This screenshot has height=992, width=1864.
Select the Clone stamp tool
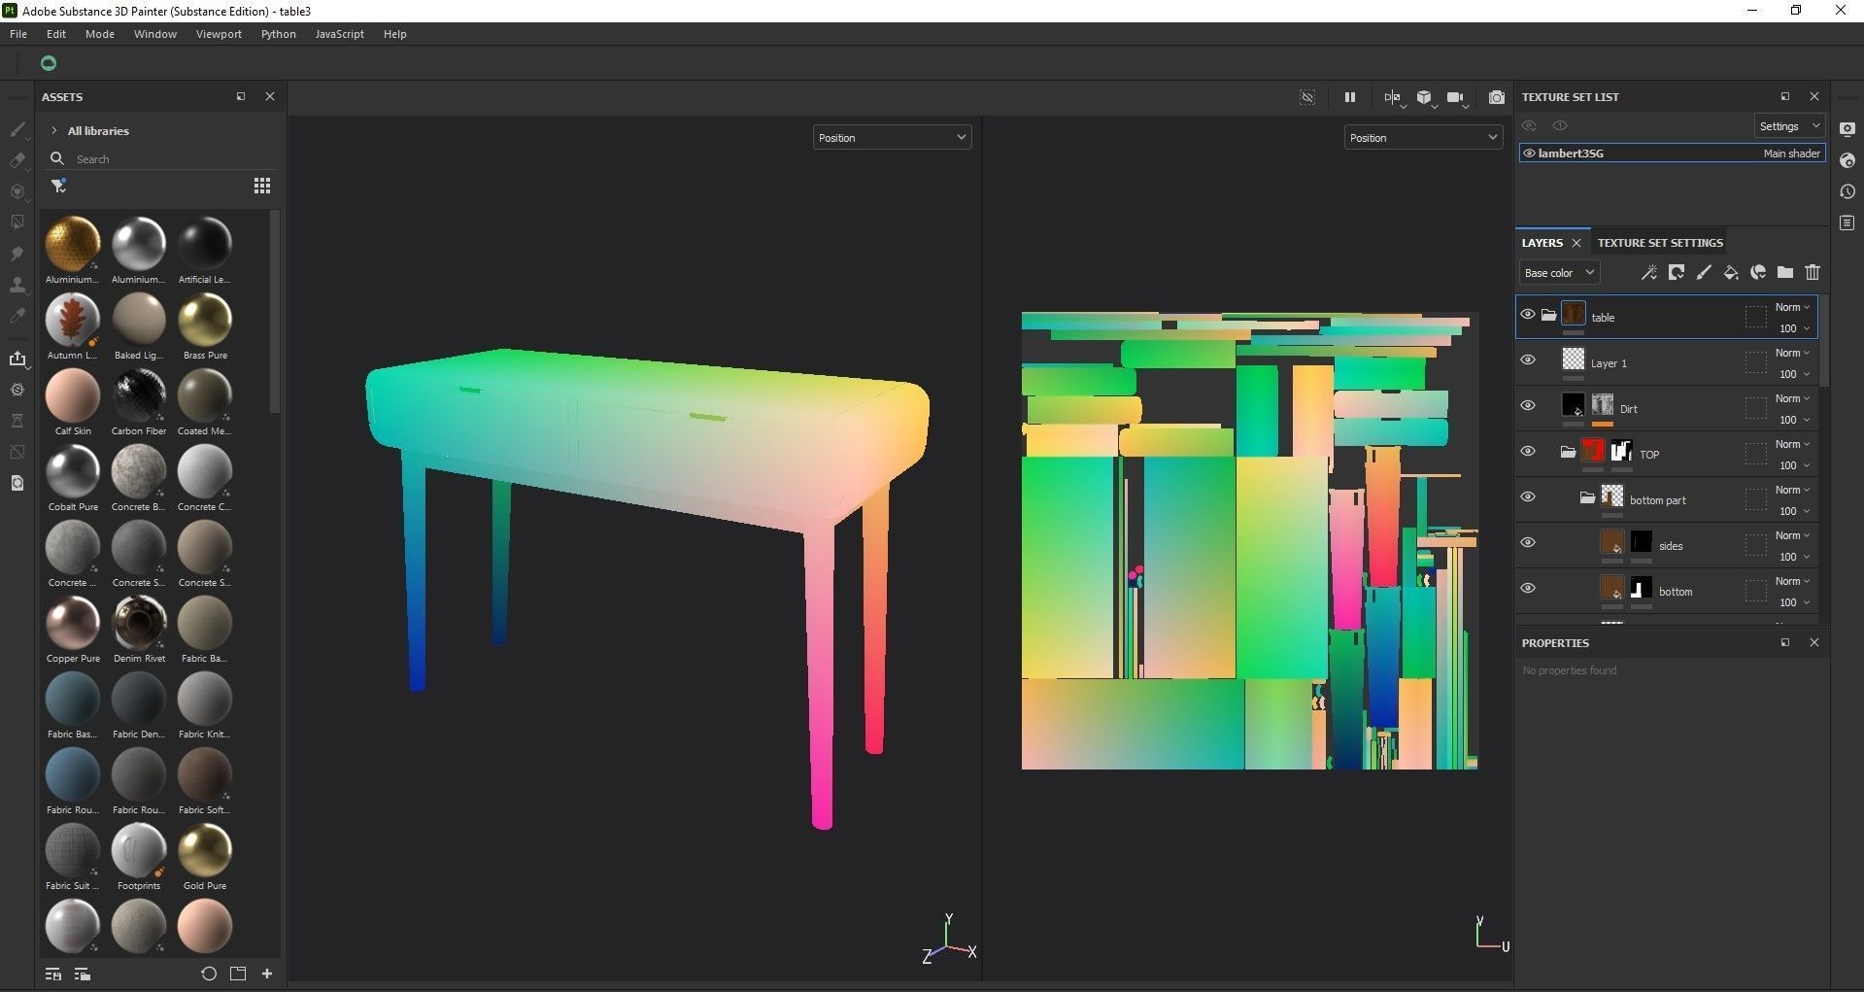pyautogui.click(x=17, y=285)
